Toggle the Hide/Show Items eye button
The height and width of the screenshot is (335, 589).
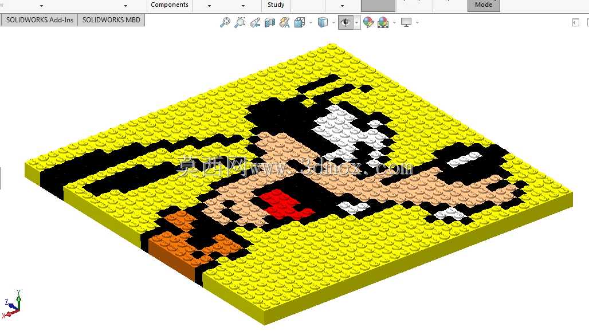(x=345, y=22)
